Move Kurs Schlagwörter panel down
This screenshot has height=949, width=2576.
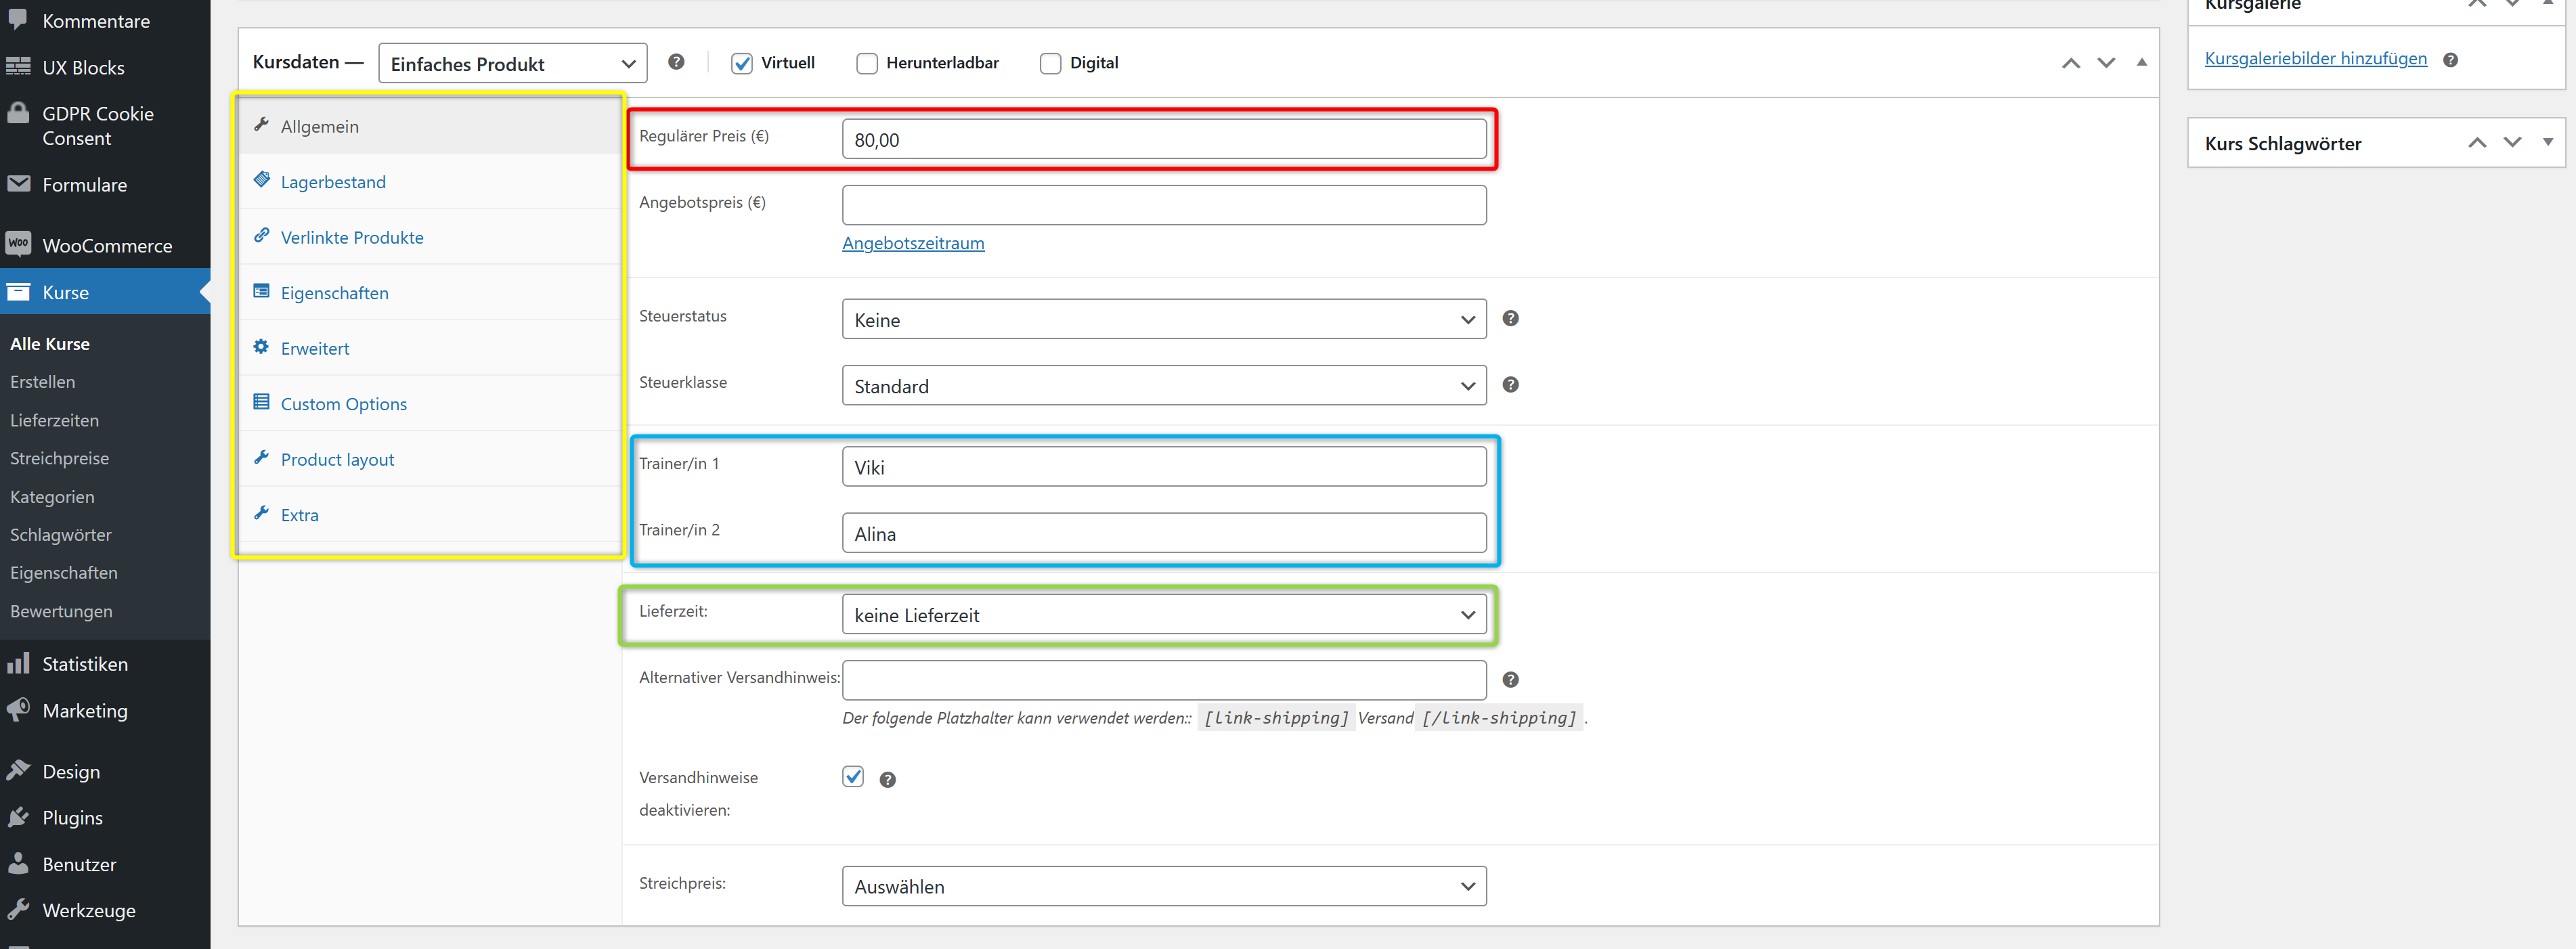click(2512, 143)
